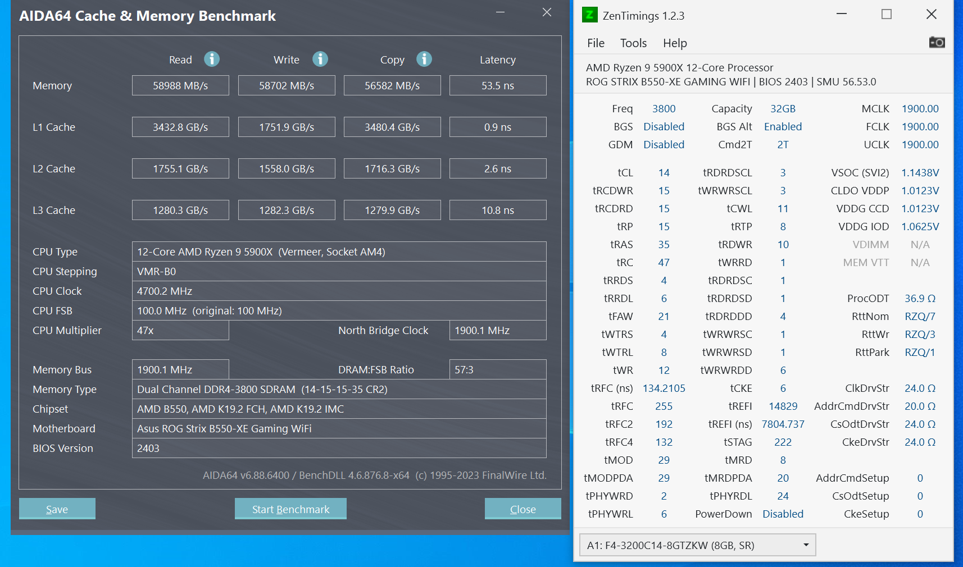This screenshot has width=963, height=567.
Task: Click the Write info icon
Action: tap(320, 59)
